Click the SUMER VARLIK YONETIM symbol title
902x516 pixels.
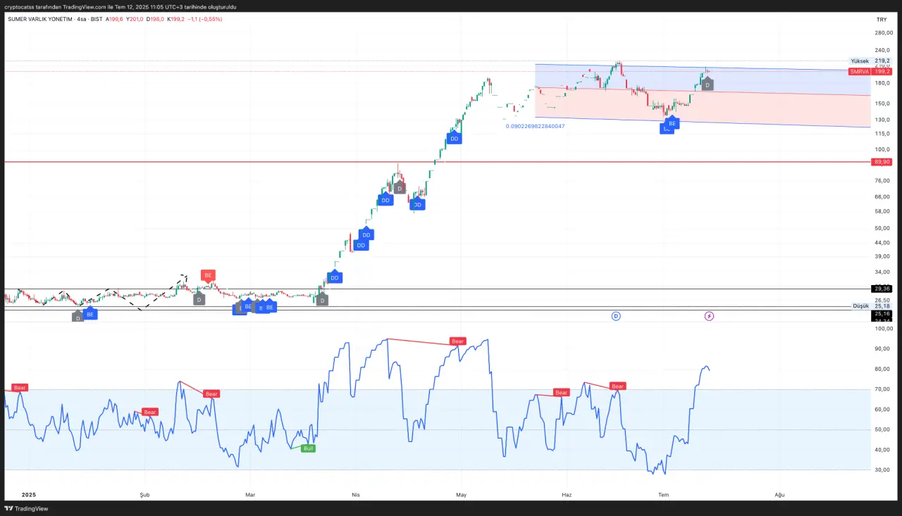click(x=39, y=19)
